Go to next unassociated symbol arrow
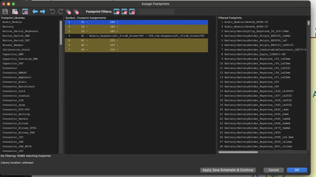 pyautogui.click(x=42, y=12)
